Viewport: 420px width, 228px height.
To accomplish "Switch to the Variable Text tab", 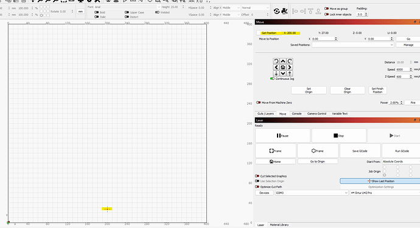I will pos(340,114).
